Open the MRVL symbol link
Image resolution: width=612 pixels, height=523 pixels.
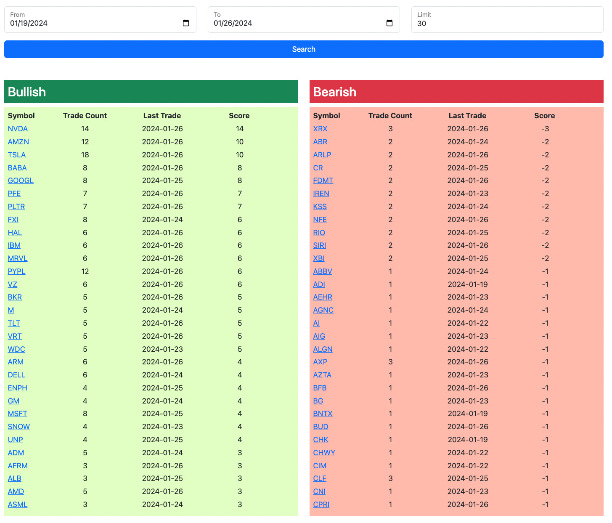tap(18, 258)
